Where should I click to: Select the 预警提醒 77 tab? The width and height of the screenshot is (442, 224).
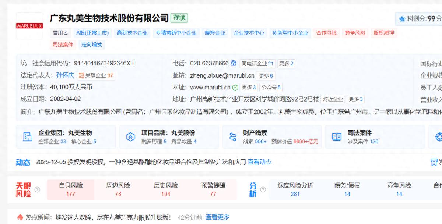click(213, 189)
